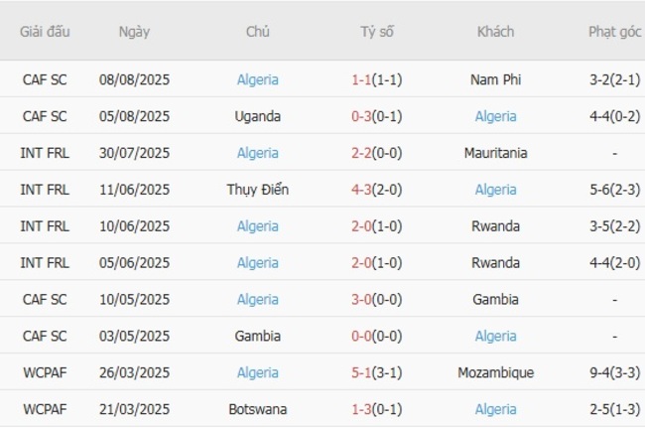
Task: Open Algeria link in the Uganda match row
Action: click(x=495, y=116)
